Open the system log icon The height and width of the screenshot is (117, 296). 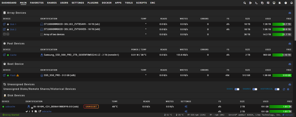click(x=280, y=3)
